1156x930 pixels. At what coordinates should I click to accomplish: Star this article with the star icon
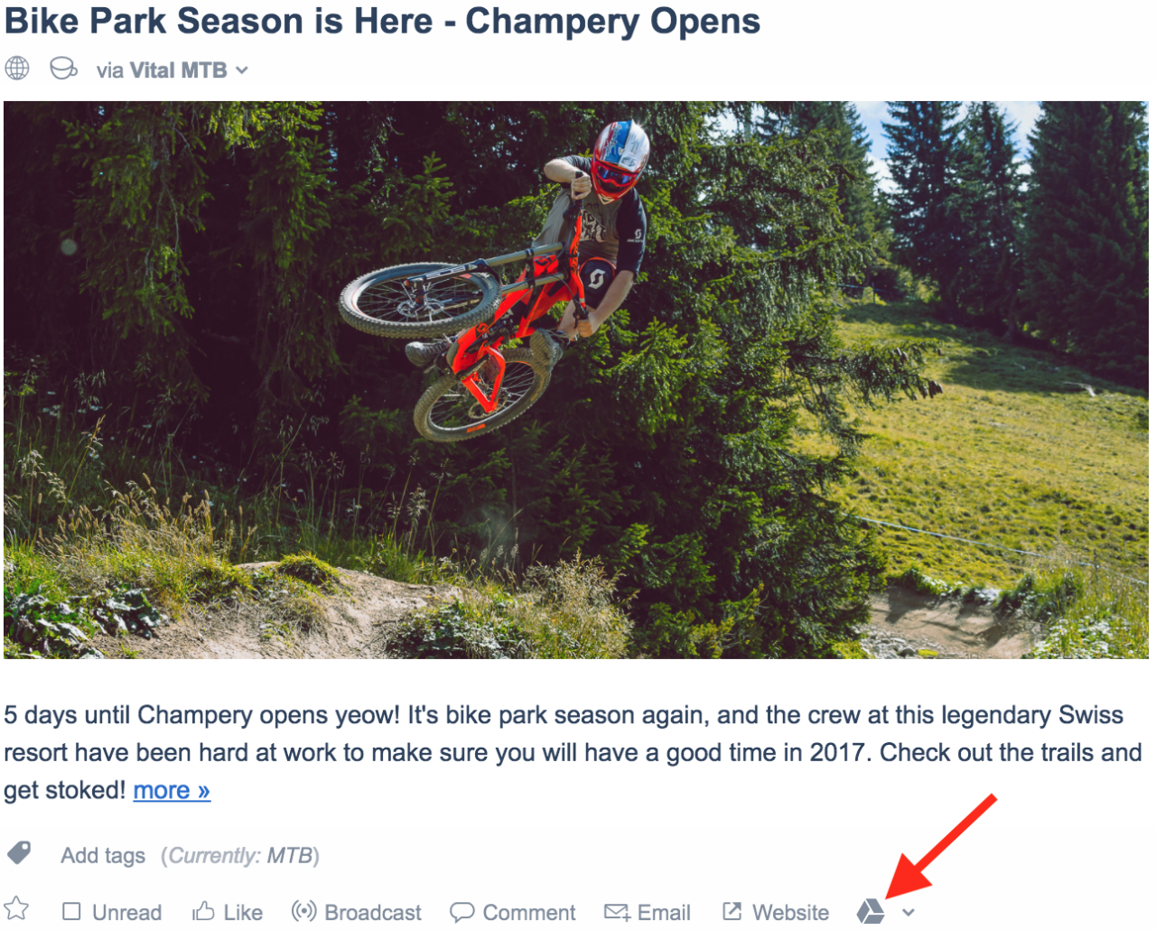[x=16, y=908]
